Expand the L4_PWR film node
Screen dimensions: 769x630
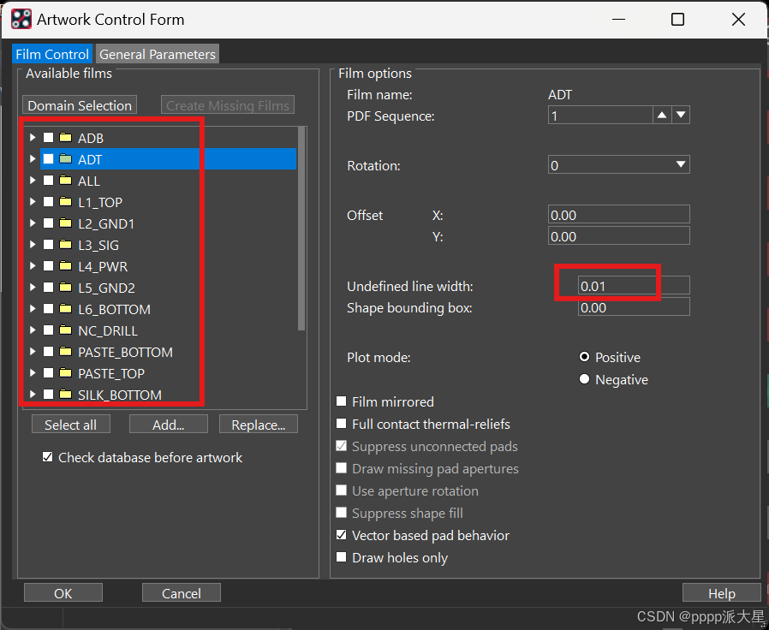[x=33, y=265]
